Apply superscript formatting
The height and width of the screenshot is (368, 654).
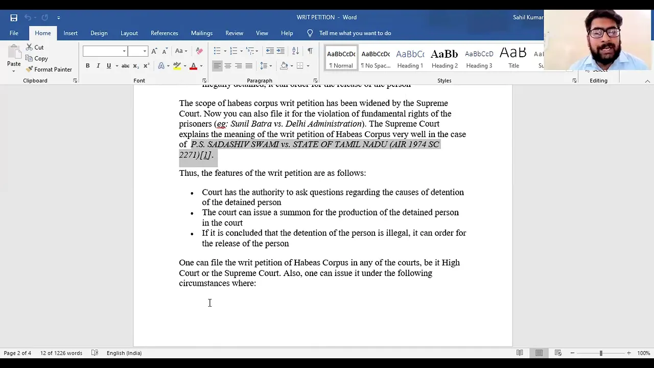click(146, 66)
